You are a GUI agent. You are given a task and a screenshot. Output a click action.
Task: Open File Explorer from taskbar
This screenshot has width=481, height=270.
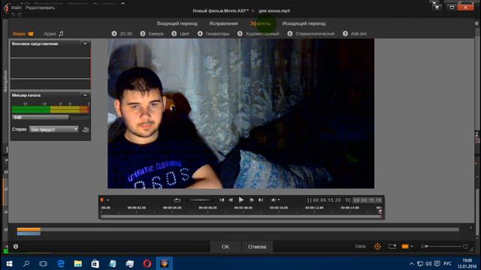[78, 263]
